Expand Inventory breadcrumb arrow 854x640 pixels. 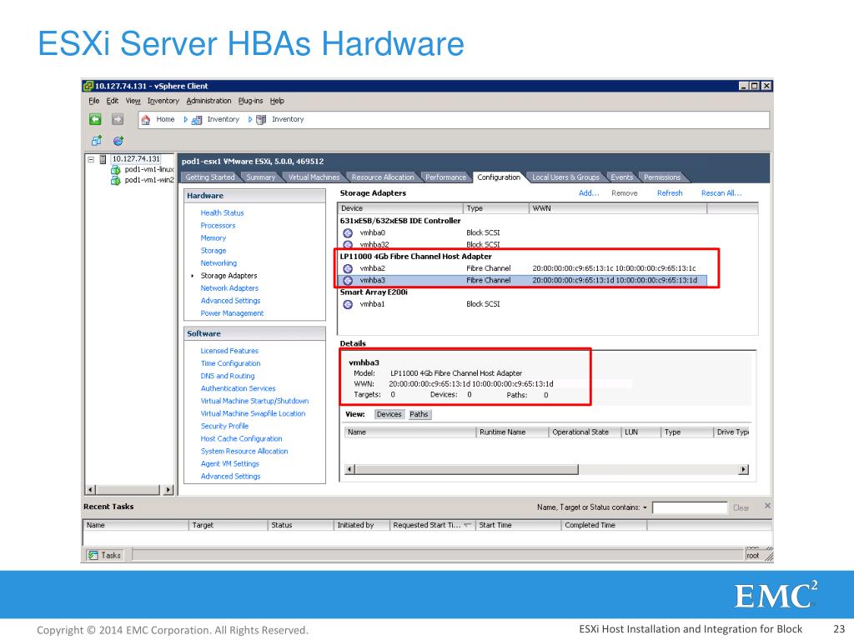(250, 120)
